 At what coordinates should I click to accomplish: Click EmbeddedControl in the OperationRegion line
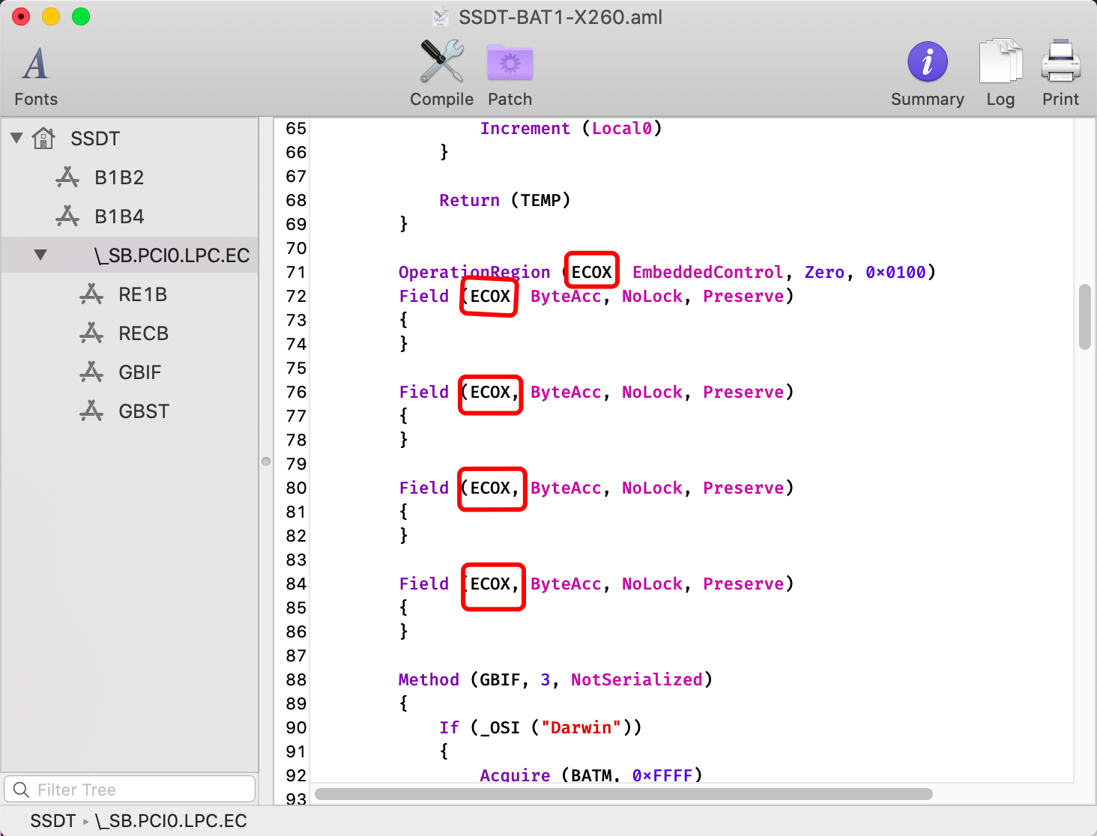708,272
